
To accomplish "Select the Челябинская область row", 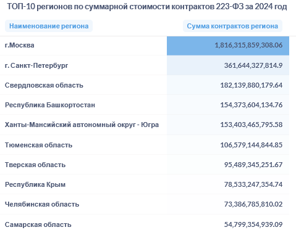I will pos(145,204).
